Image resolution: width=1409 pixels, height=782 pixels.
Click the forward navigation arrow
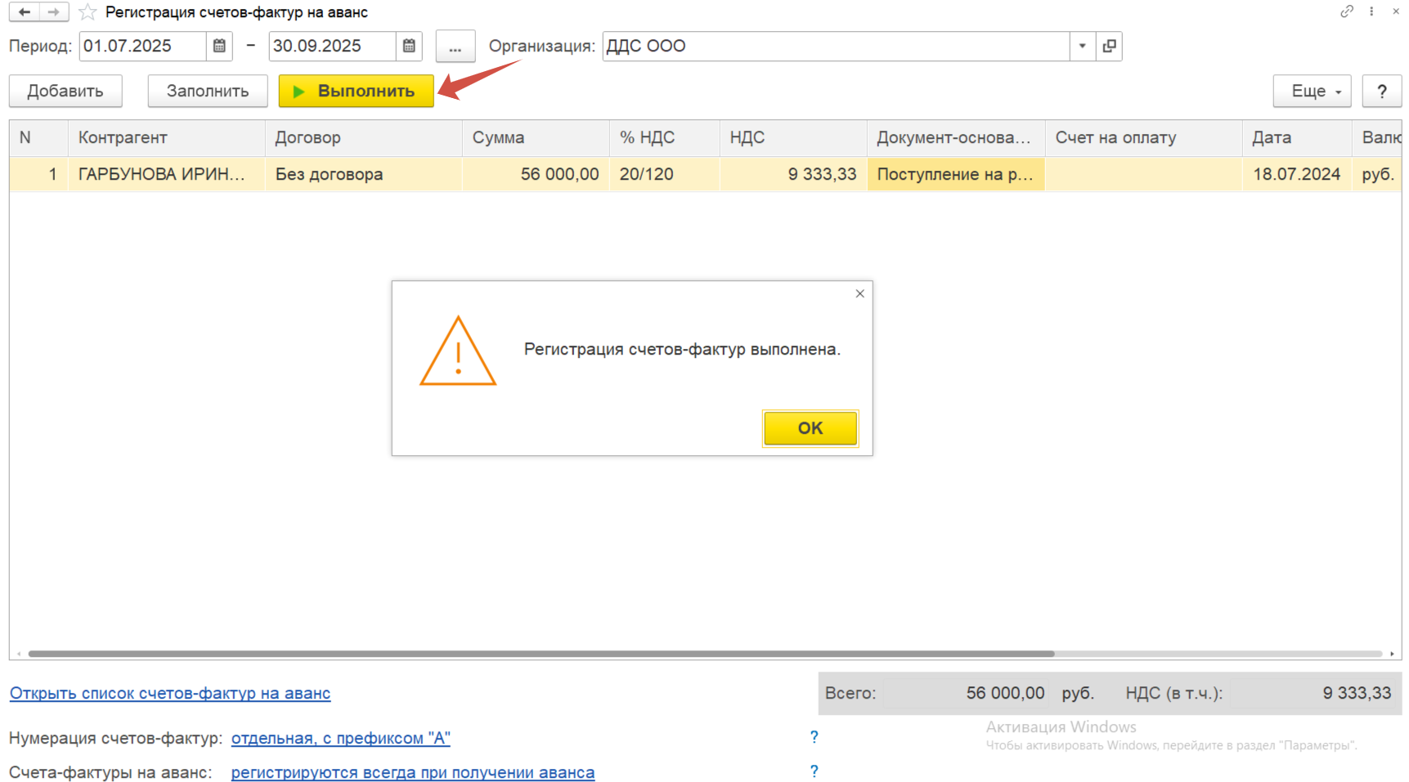click(x=53, y=12)
